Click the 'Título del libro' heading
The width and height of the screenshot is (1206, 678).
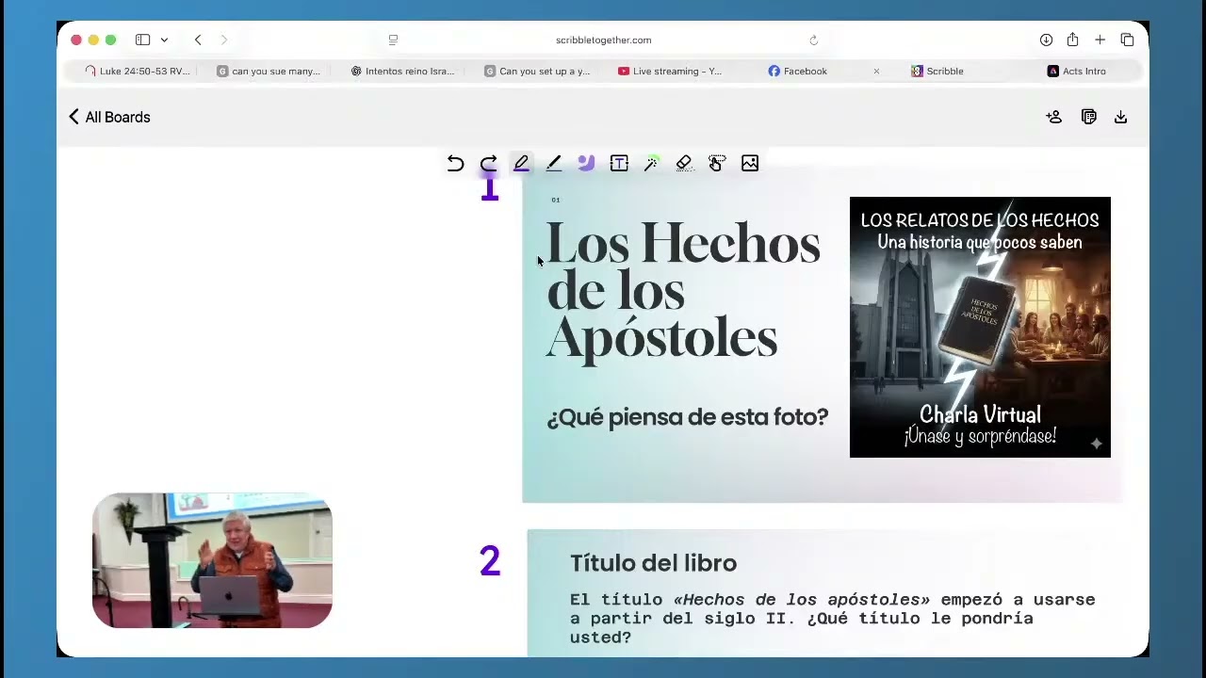coord(653,563)
